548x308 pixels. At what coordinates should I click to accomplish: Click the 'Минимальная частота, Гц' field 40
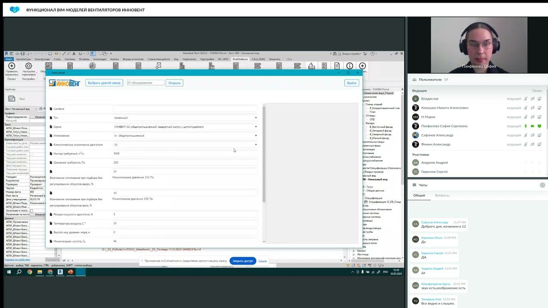pos(185,241)
